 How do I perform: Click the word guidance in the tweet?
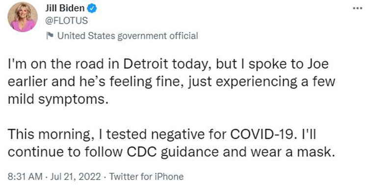(190, 153)
